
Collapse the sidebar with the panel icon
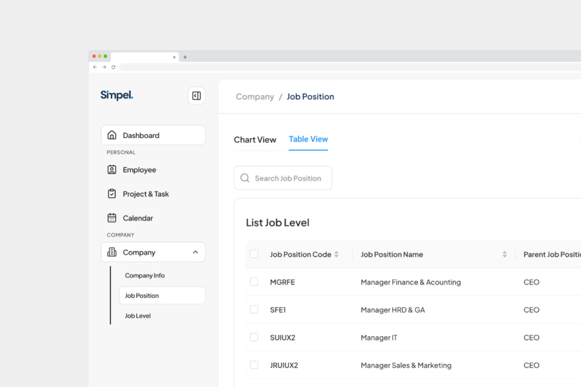pyautogui.click(x=196, y=95)
